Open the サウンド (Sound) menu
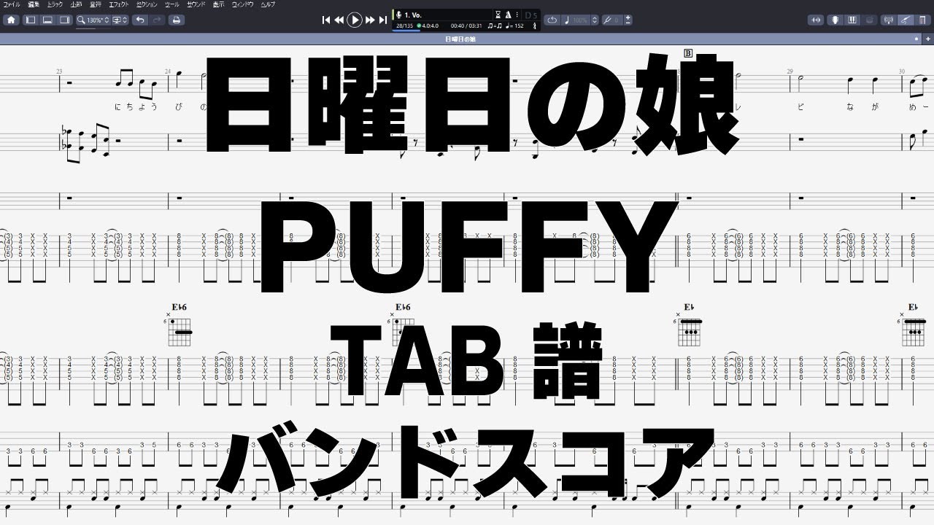Viewport: 934px width, 525px height. (x=196, y=4)
